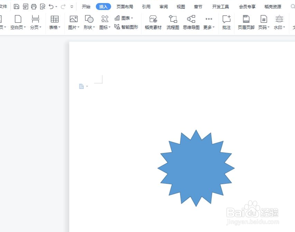Viewport: 295px width, 232px height.
Task: Expand the 图标 dropdown arrow
Action: click(x=110, y=27)
